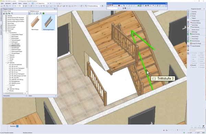Viewport: 206px width, 134px height.
Task: Select the Betontreppe thumbnail
Action: pyautogui.click(x=35, y=23)
